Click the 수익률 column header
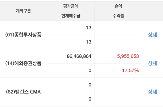 (x=118, y=16)
